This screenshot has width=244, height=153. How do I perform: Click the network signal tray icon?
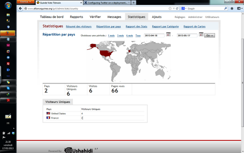[x=9, y=133]
